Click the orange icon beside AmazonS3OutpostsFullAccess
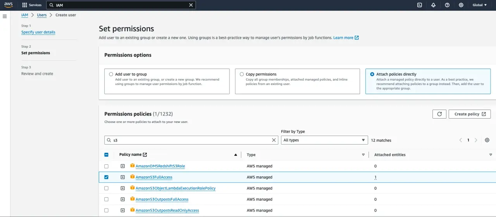The height and width of the screenshot is (217, 496). click(x=132, y=199)
